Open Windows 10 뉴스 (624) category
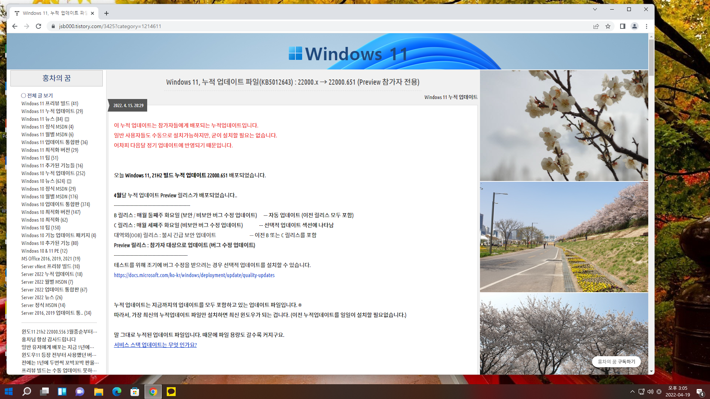This screenshot has width=710, height=399. [43, 181]
